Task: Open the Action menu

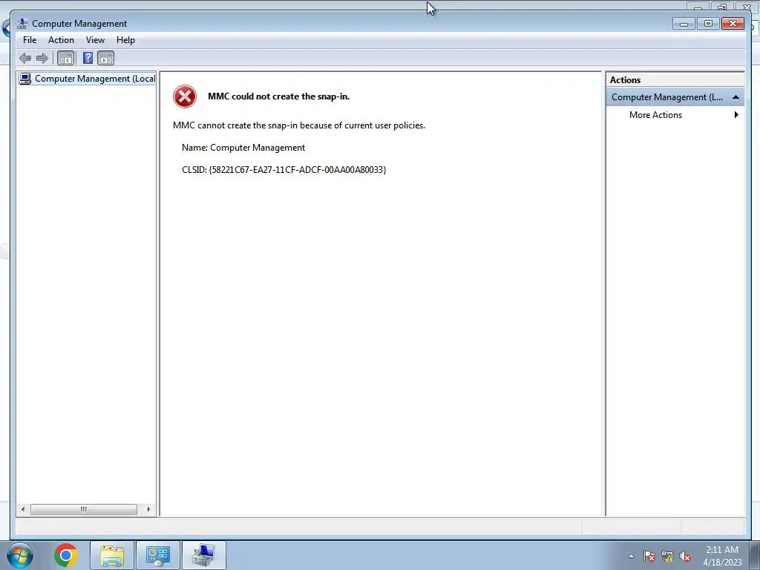Action: pos(61,40)
